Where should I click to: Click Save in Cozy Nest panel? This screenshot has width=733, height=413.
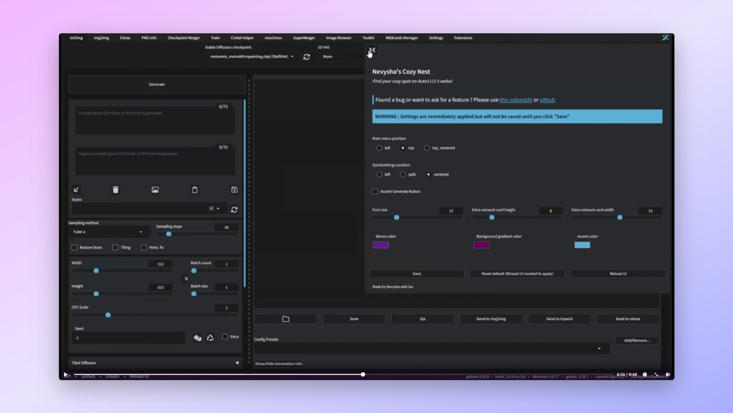[416, 274]
